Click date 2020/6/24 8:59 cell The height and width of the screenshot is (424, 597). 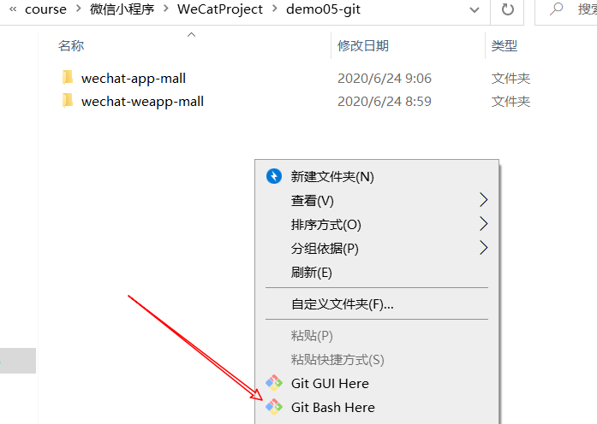(385, 102)
